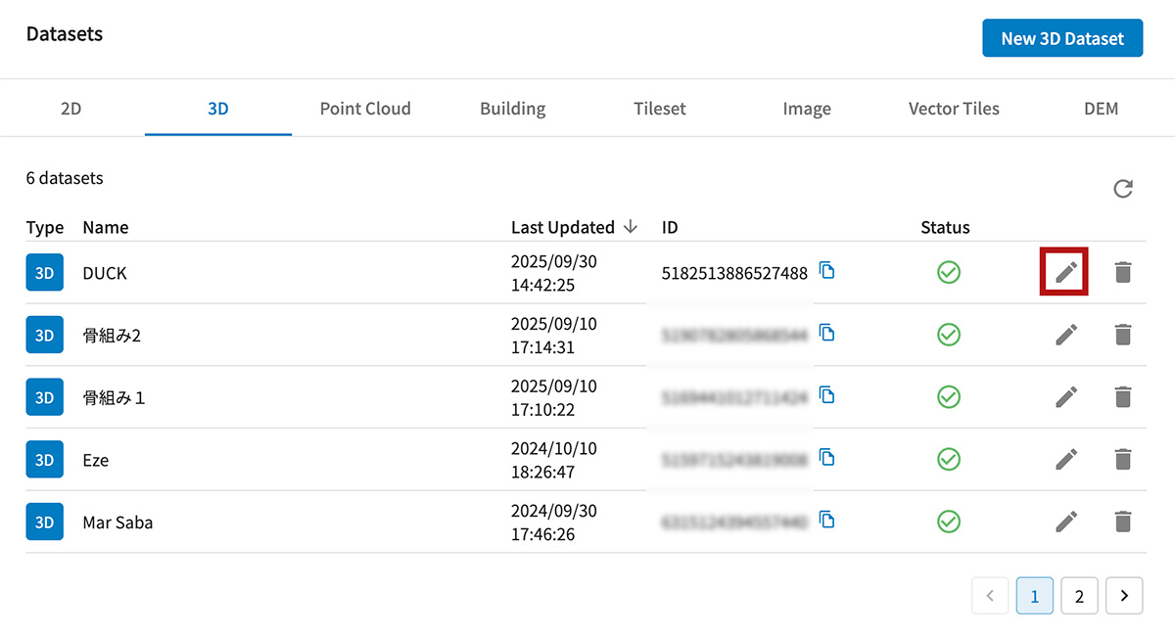The image size is (1175, 635).
Task: Copy the DUCK dataset ID
Action: [x=826, y=271]
